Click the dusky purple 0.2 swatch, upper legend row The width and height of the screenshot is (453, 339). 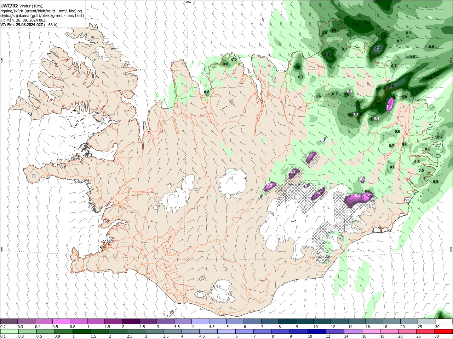click(9, 321)
